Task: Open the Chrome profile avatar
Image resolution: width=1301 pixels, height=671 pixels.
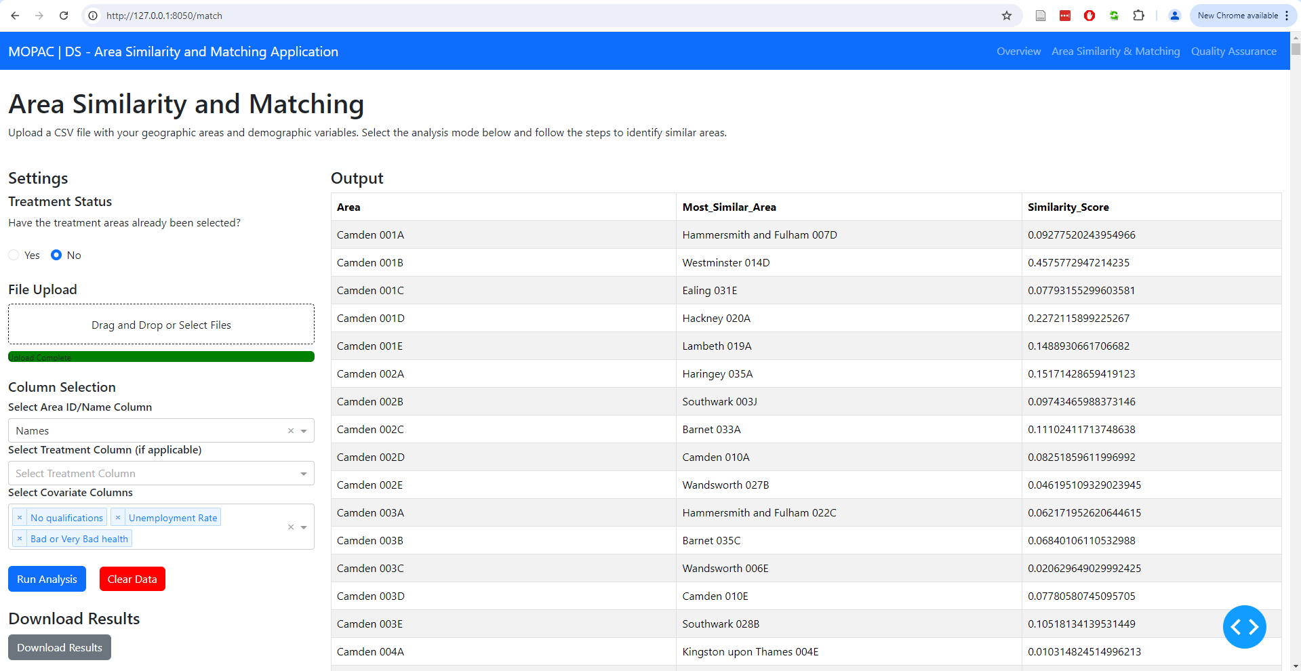Action: coord(1175,16)
